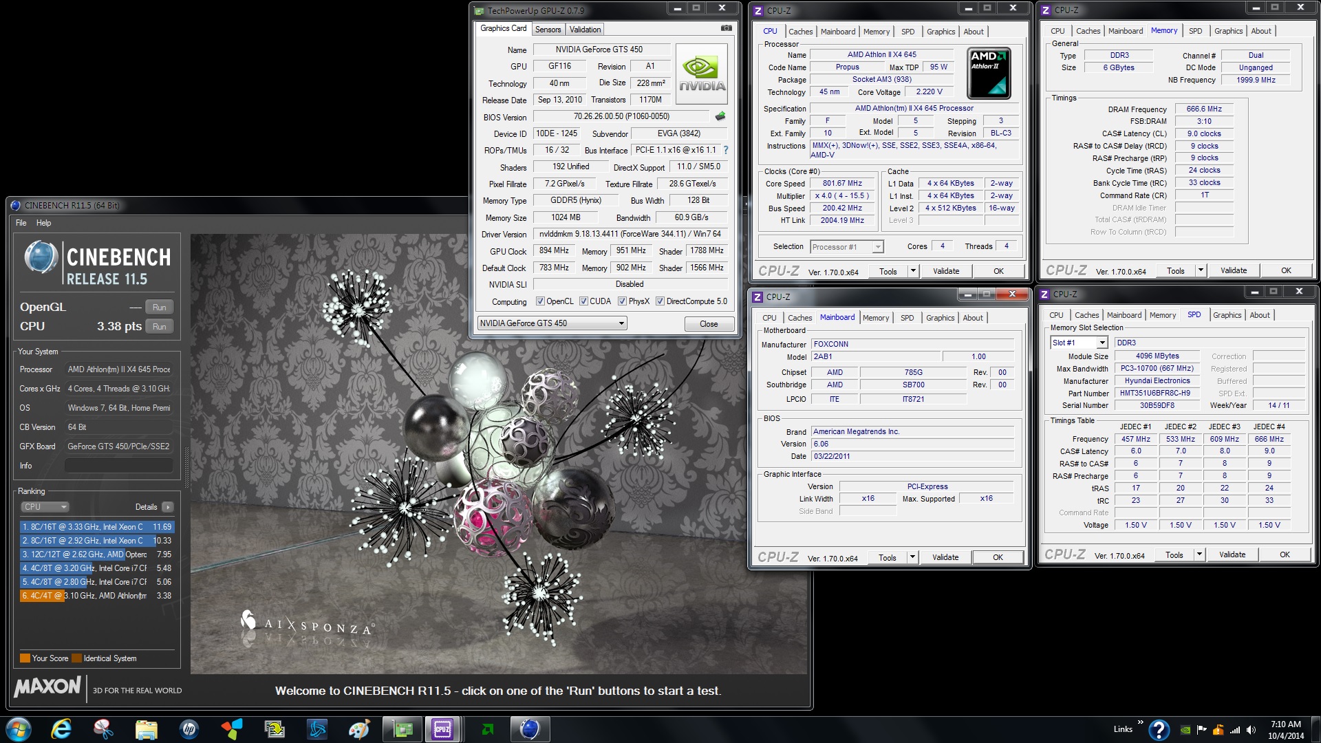Click OK in the CPU-Z Memory window
This screenshot has width=1321, height=743.
pyautogui.click(x=1286, y=270)
